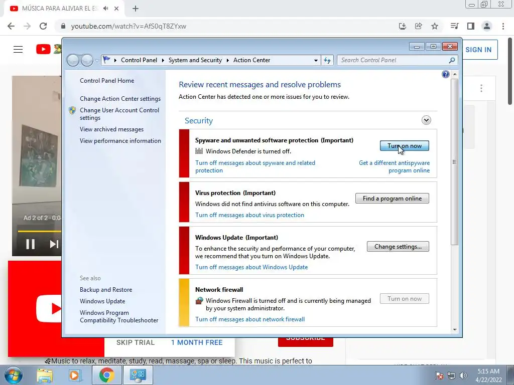Click Control Panel back navigation button

(73, 60)
